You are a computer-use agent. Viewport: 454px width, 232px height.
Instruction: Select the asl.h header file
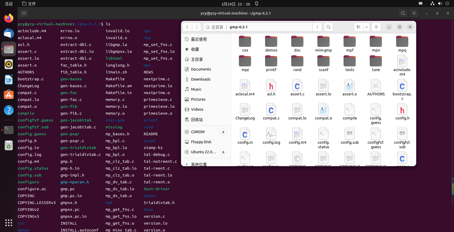point(271,88)
